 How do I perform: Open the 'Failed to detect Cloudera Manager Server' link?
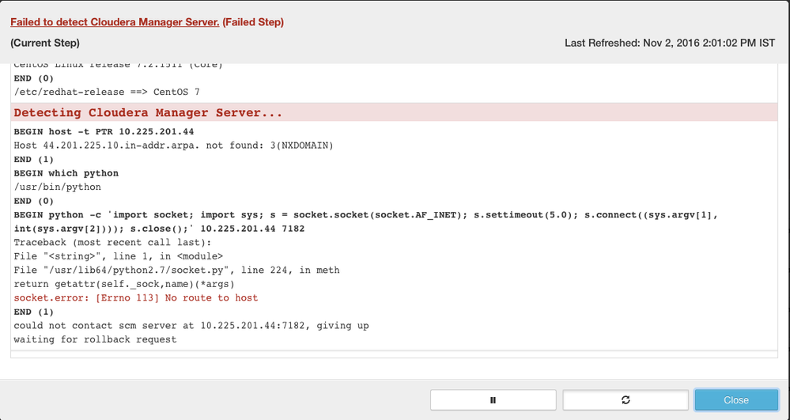tap(115, 22)
